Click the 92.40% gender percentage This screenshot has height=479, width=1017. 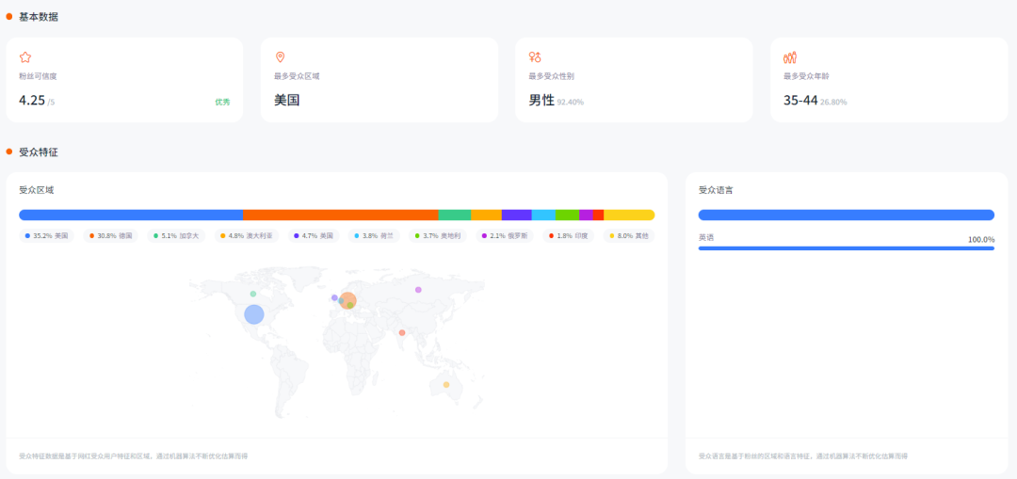point(570,103)
